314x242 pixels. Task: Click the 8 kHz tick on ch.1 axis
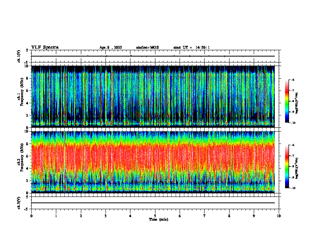(x=28, y=78)
